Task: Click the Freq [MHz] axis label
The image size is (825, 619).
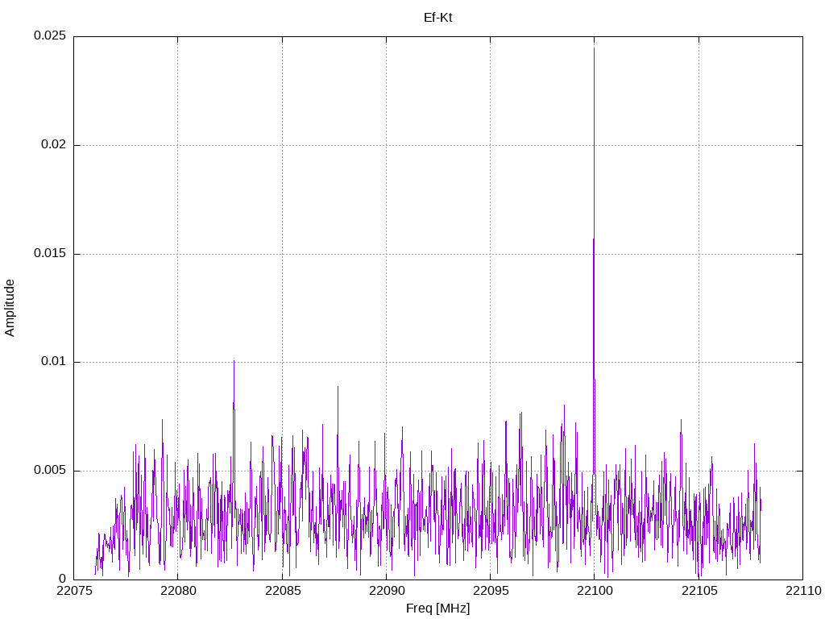Action: coord(437,609)
